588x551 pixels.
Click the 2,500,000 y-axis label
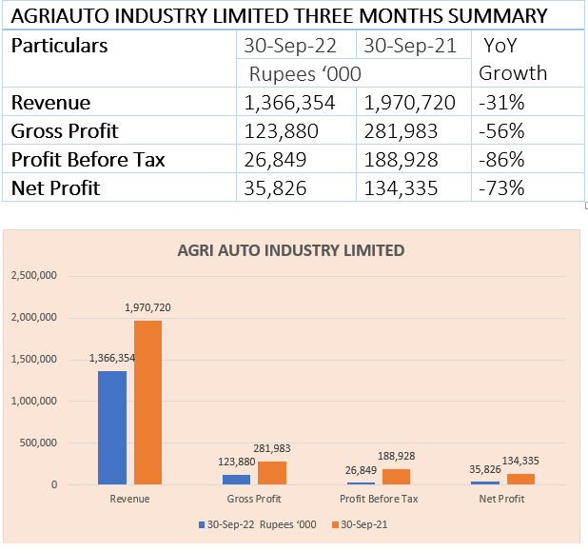[x=33, y=275]
